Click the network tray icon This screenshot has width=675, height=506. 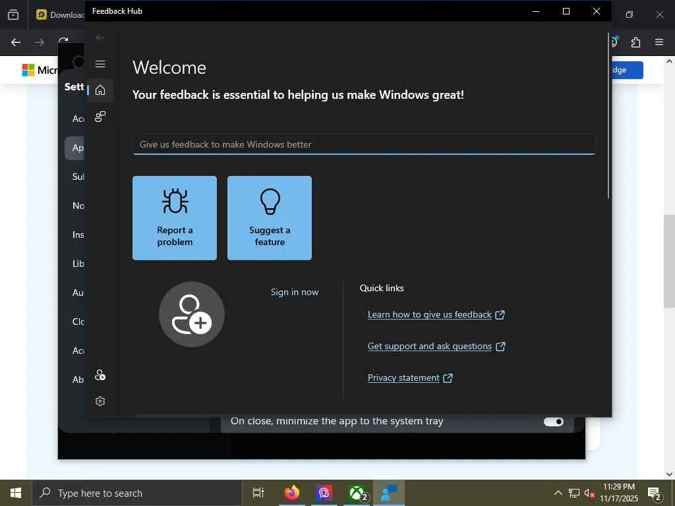pos(574,493)
